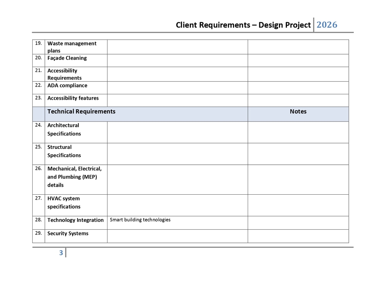Click row number '24.'
The image size is (386, 299).
coord(38,125)
